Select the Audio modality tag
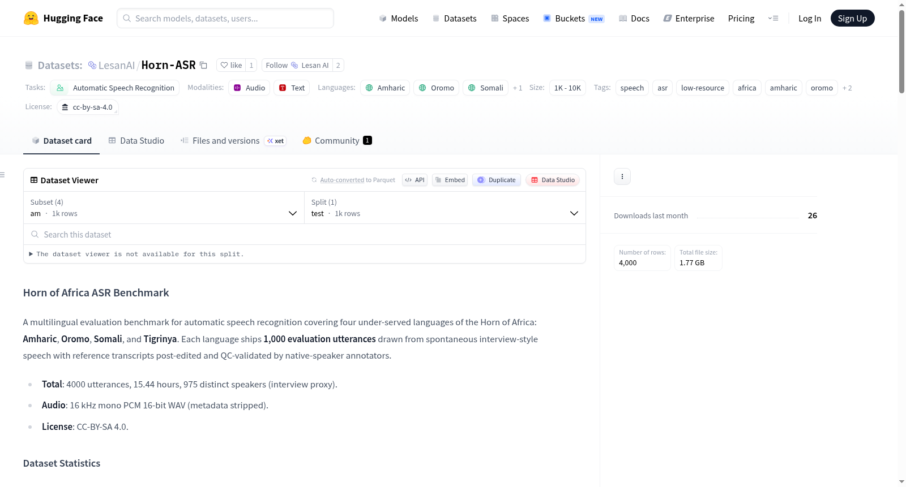Screen dimensions: 906x487 249,88
